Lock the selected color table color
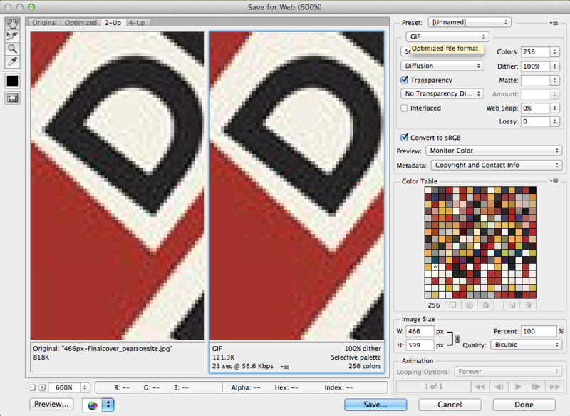 pos(485,305)
